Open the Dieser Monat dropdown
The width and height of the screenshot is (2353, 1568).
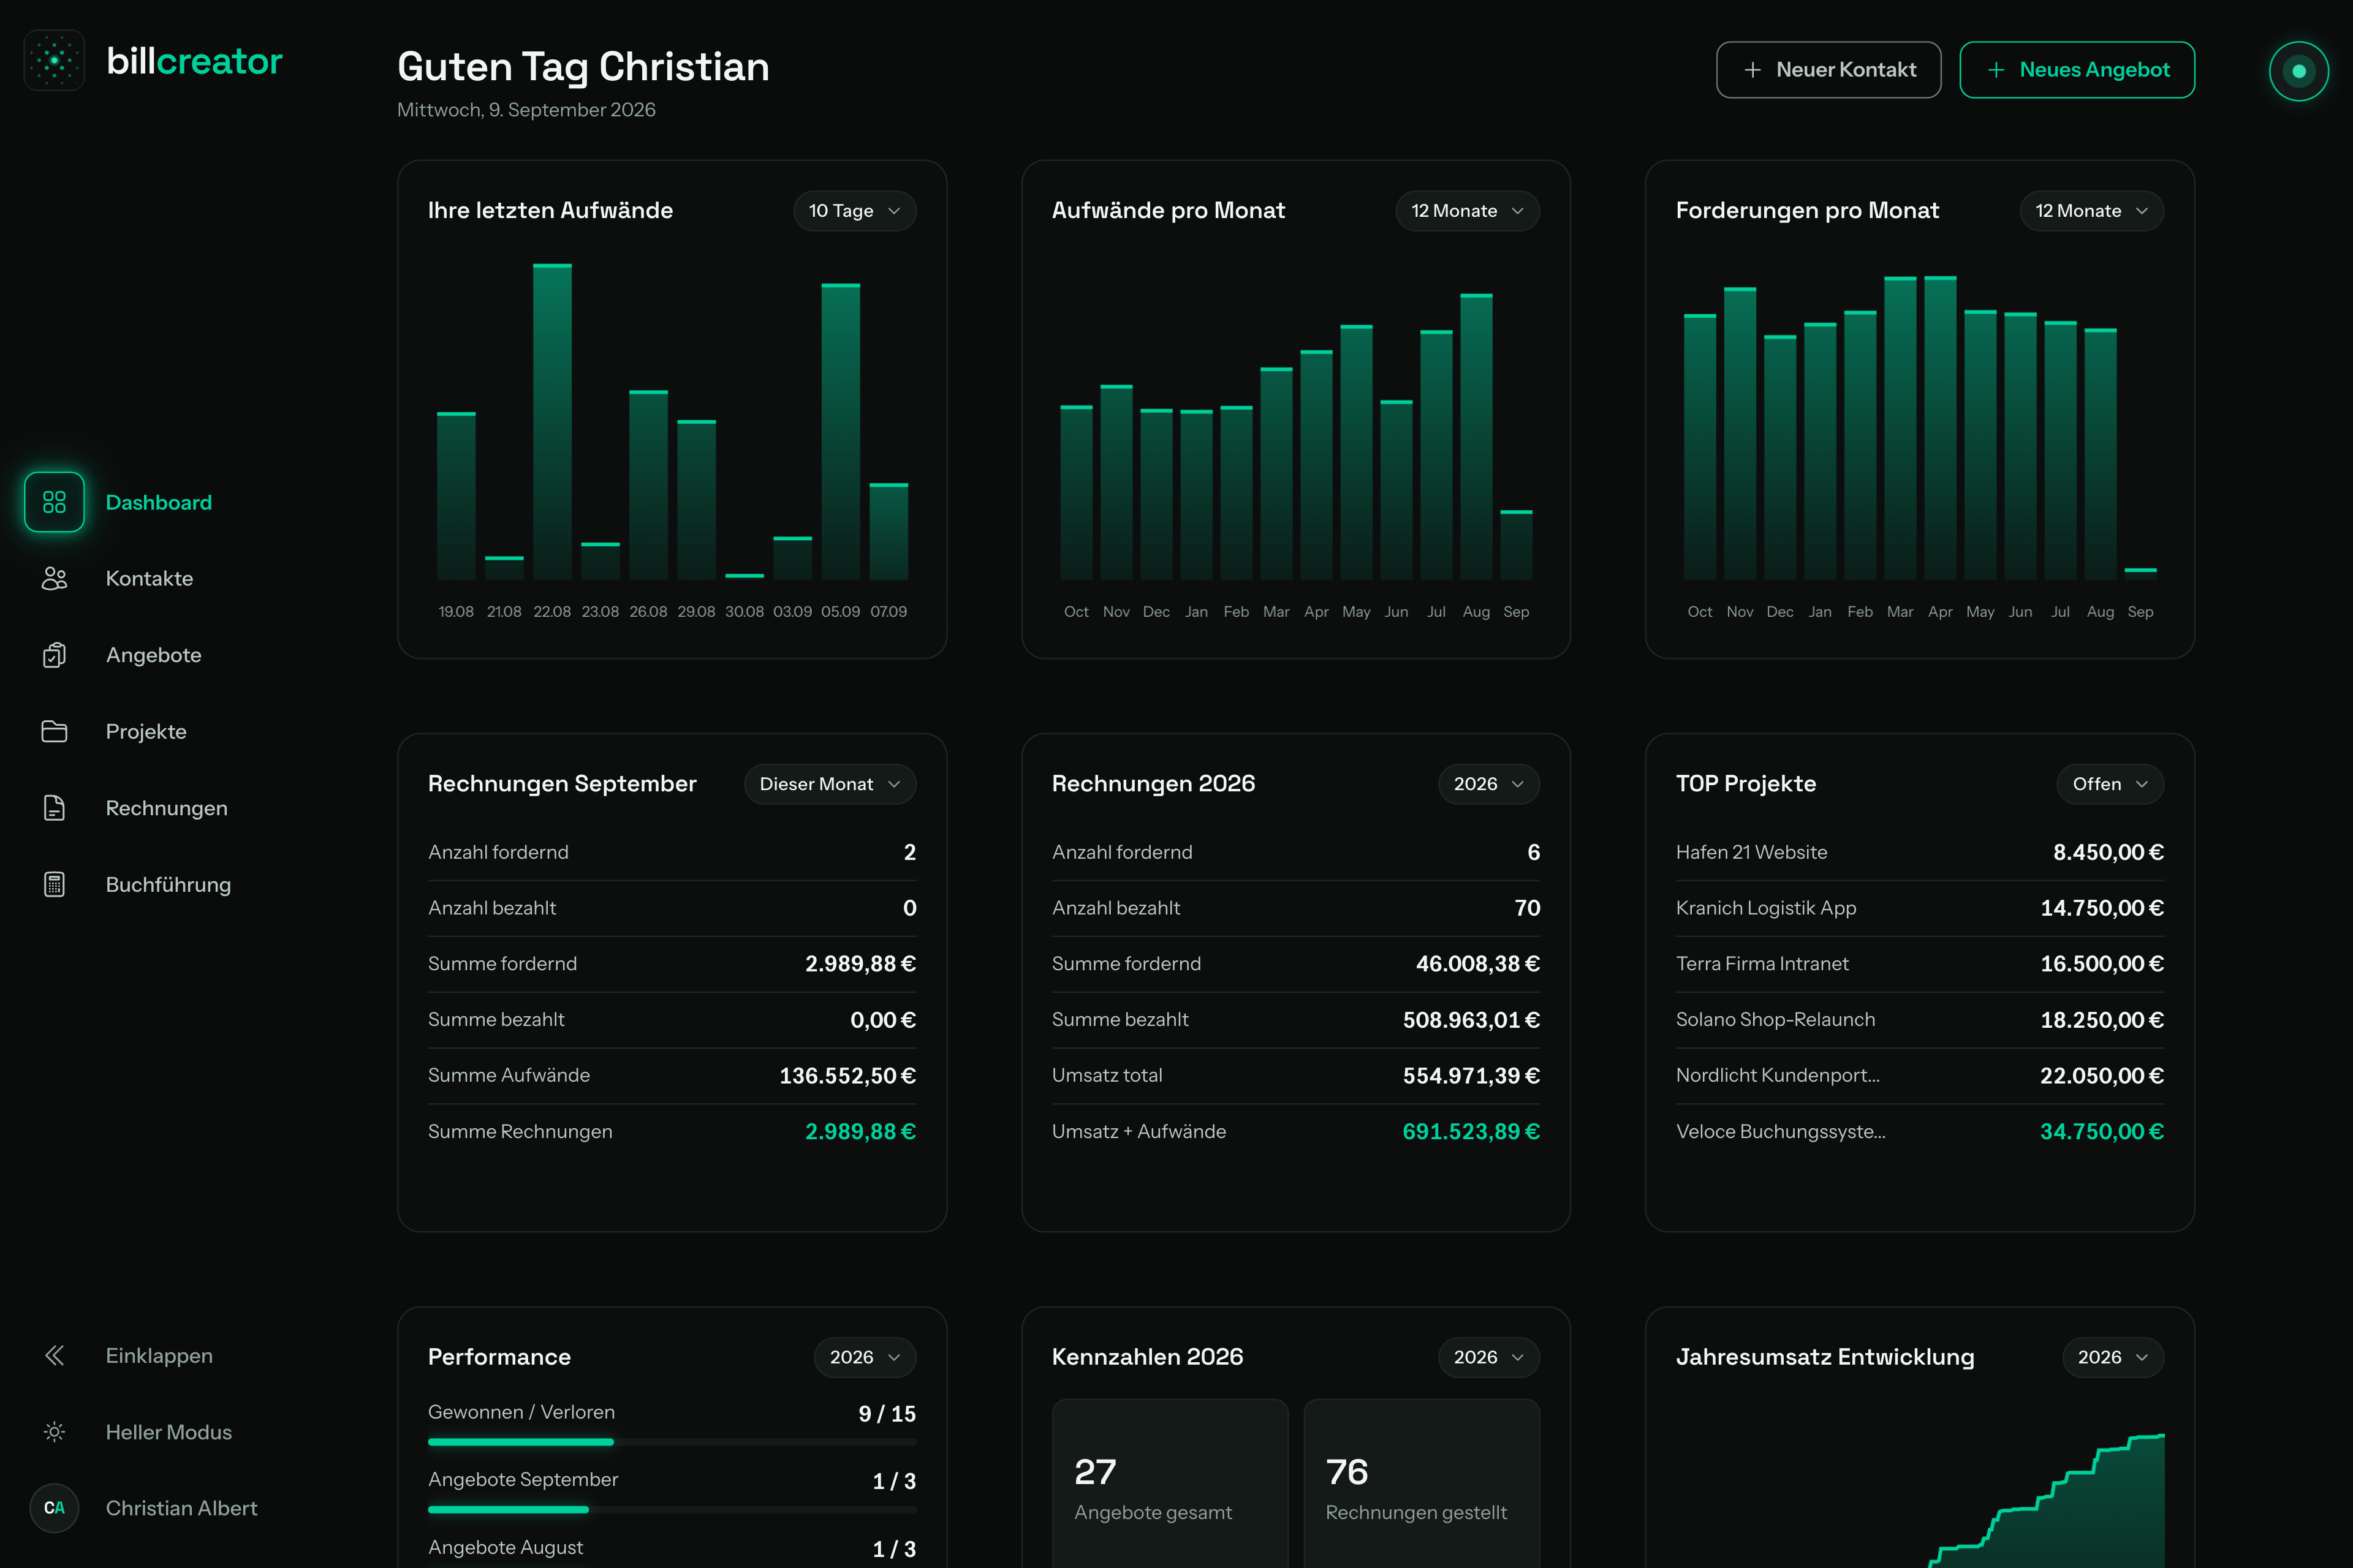click(x=829, y=784)
